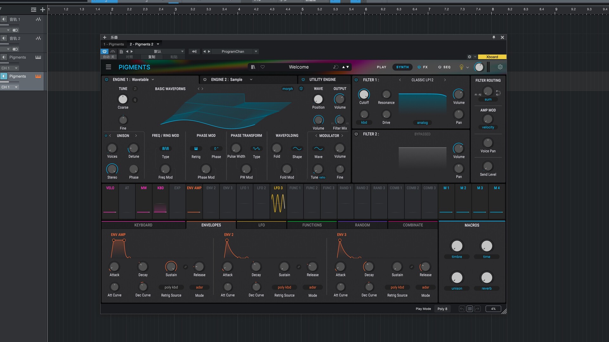Expand Engine 2 type dropdown
The width and height of the screenshot is (609, 342).
click(x=251, y=79)
